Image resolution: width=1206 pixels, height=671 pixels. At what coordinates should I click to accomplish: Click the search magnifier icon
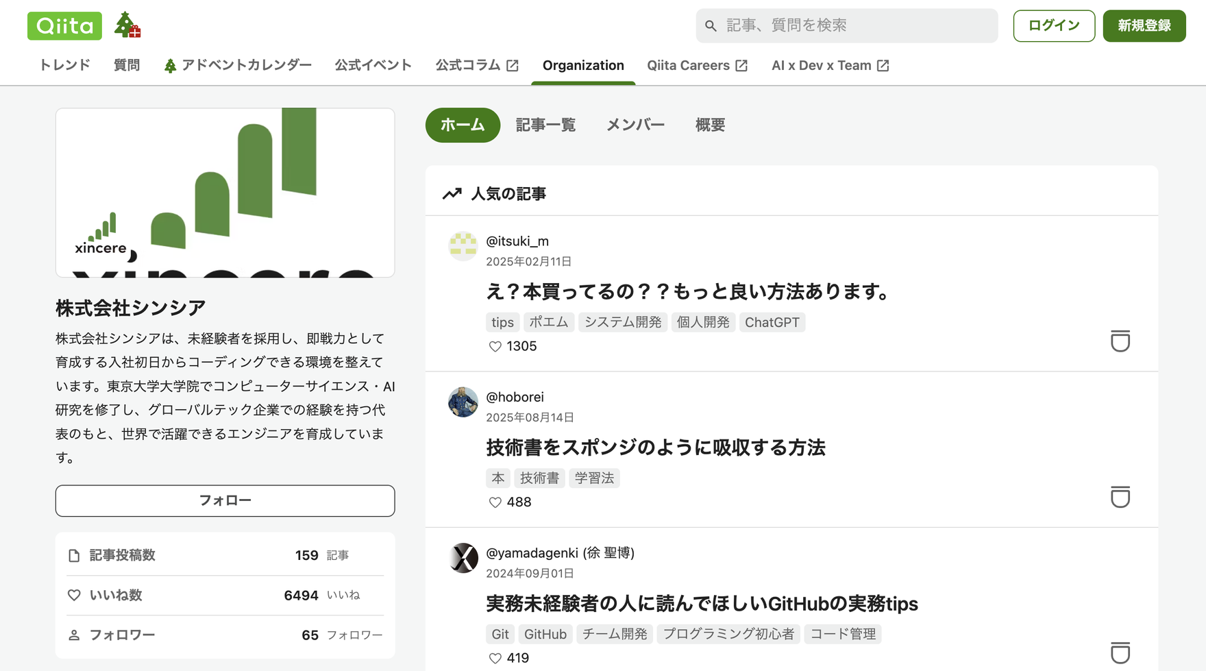point(711,26)
